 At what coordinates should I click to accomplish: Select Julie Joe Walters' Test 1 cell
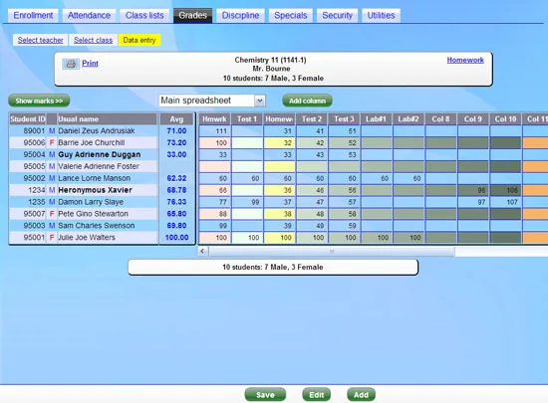[247, 238]
